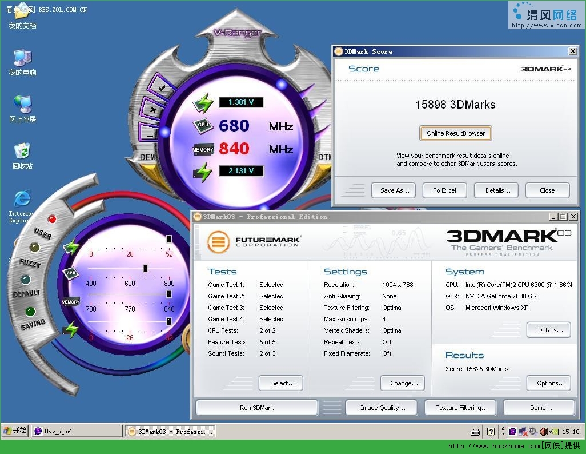The width and height of the screenshot is (586, 454).
Task: Select the red USER mode indicator
Action: point(52,219)
